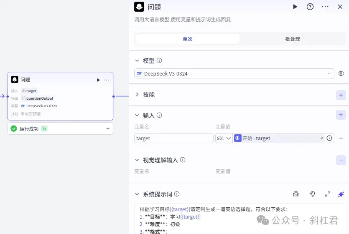The height and width of the screenshot is (234, 349).
Task: Open the canvas node's more menu
Action: click(x=107, y=80)
